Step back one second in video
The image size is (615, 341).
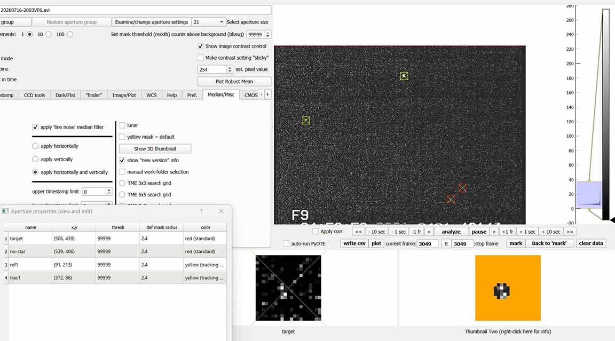pyautogui.click(x=398, y=232)
